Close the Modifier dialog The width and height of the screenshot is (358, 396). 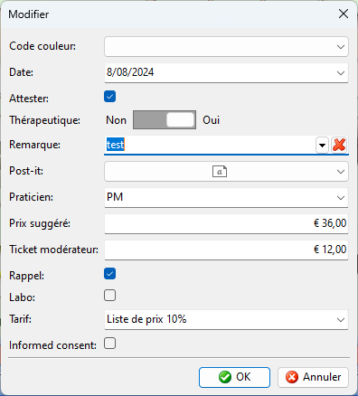tap(344, 14)
